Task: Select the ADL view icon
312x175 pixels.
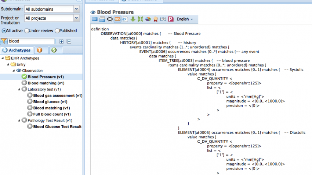Action: (x=117, y=19)
